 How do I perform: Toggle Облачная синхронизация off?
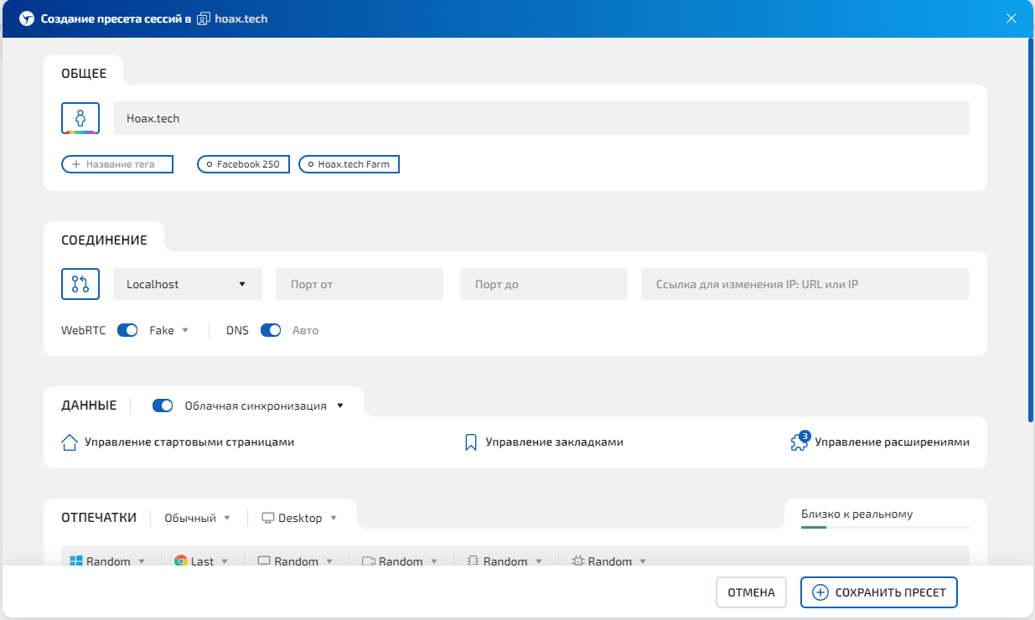point(162,405)
